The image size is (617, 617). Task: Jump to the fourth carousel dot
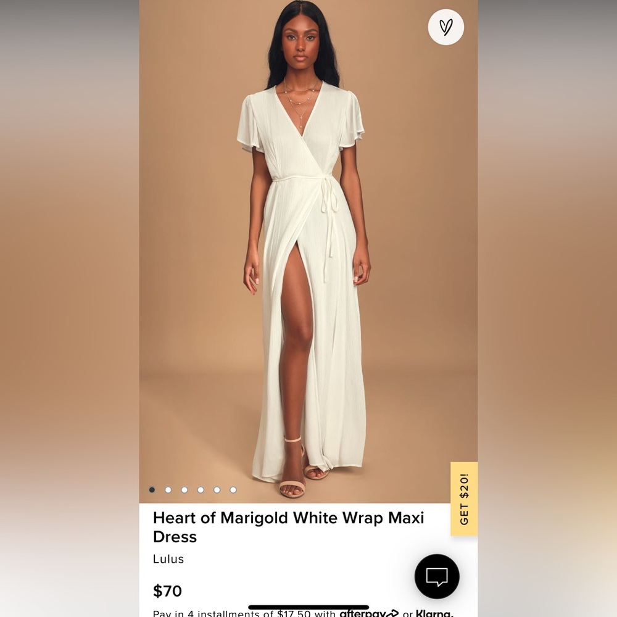[x=201, y=490]
